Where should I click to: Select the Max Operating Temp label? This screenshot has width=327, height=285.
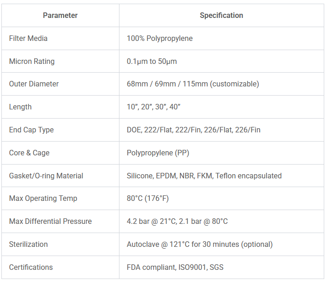43,199
